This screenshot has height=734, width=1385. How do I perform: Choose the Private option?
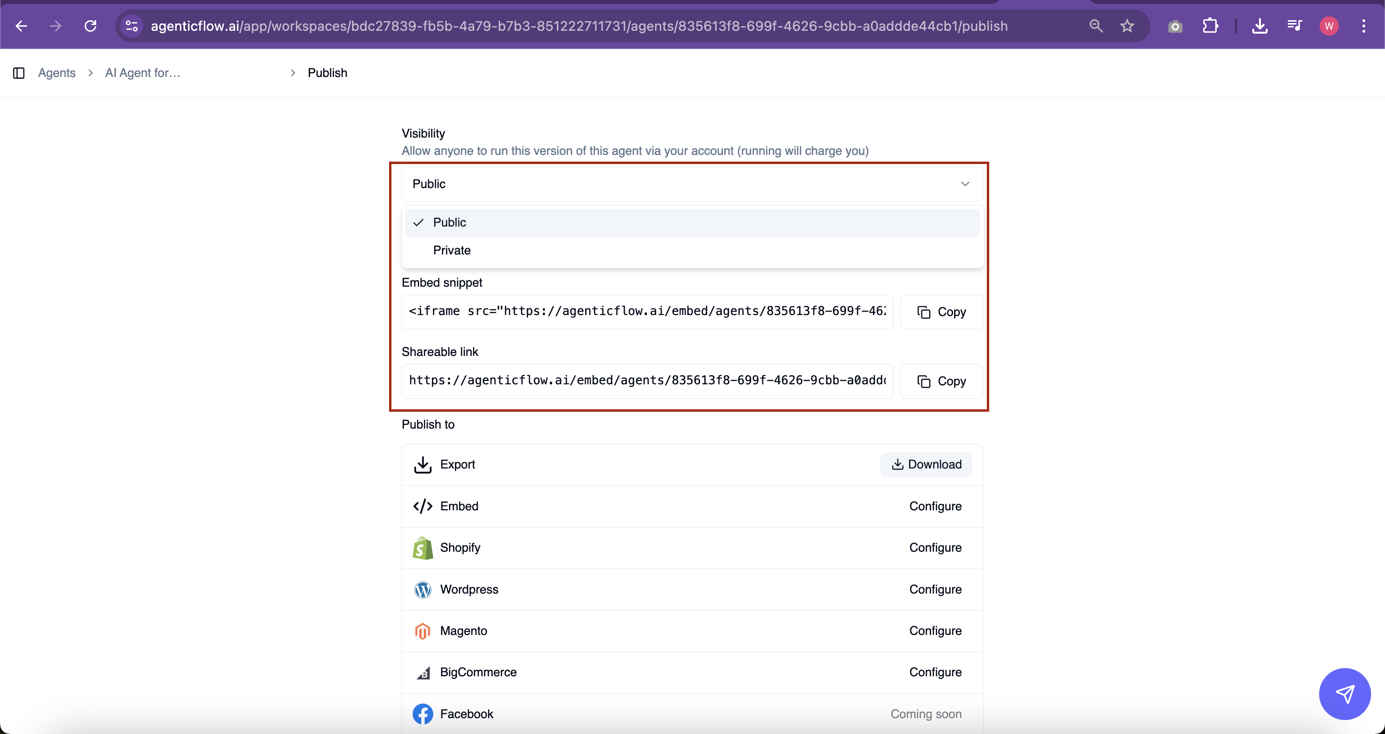[x=692, y=250]
